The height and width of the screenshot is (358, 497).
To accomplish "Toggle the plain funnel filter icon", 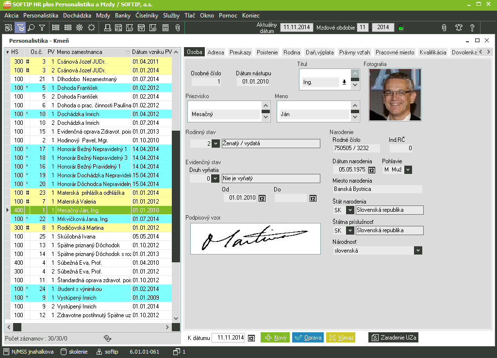I will [42, 28].
